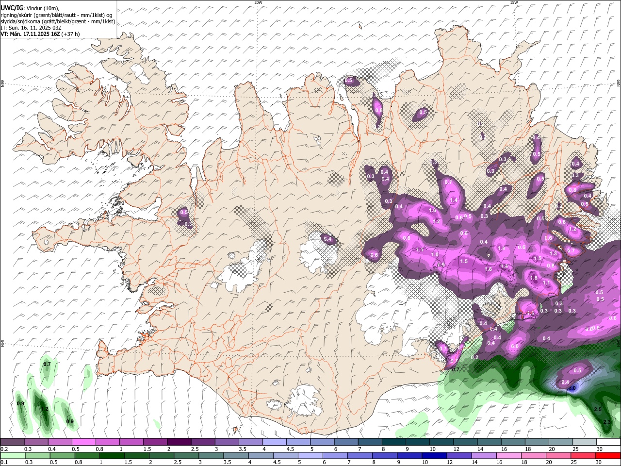The image size is (621, 466).
Task: Choose the bright red rain swatch at 30
Action: click(608, 455)
